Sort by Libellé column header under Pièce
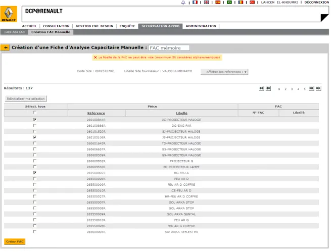The width and height of the screenshot is (331, 252). tap(181, 113)
